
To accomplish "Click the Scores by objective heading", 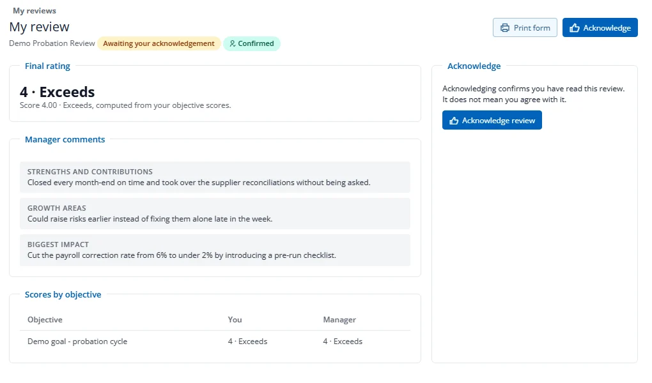I will [x=63, y=294].
